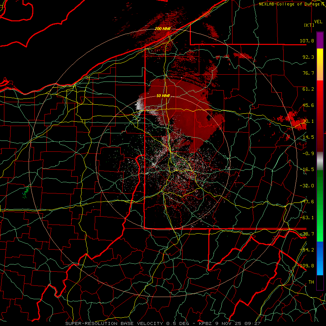Screen dimensions: 326x326
Task: Click the 30.1 value on velocity scale
Action: click(x=308, y=121)
